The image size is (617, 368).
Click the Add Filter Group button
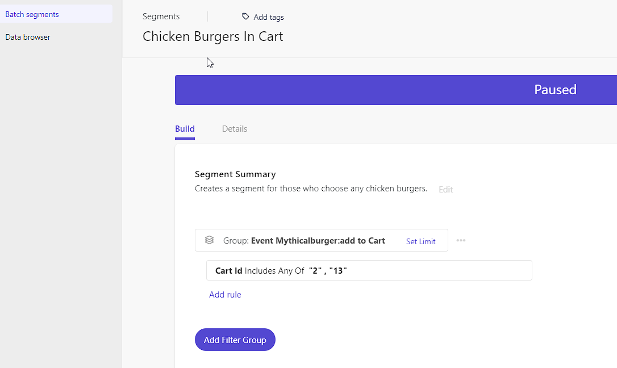pos(235,340)
